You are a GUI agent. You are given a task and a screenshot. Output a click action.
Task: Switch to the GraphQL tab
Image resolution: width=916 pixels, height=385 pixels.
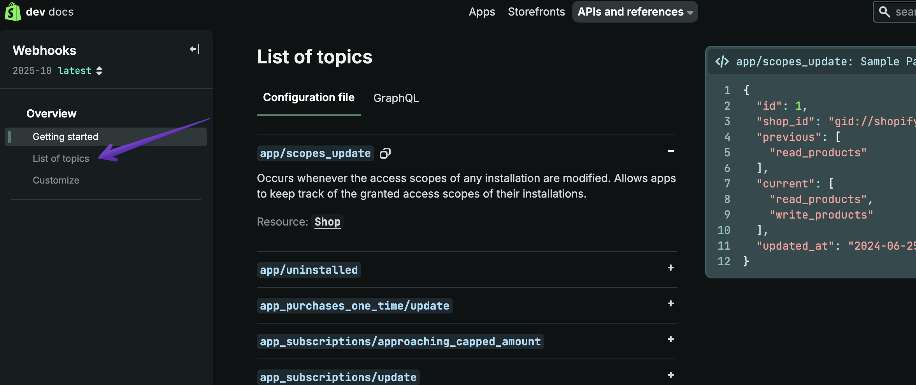point(396,98)
